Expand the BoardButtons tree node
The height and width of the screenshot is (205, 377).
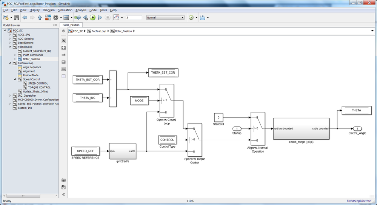click(x=10, y=43)
